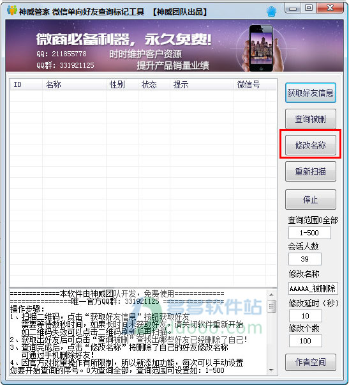Viewport: 349px width, 385px height.
Task: Click the rename field with AAAAA_被删除
Action: [x=313, y=288]
